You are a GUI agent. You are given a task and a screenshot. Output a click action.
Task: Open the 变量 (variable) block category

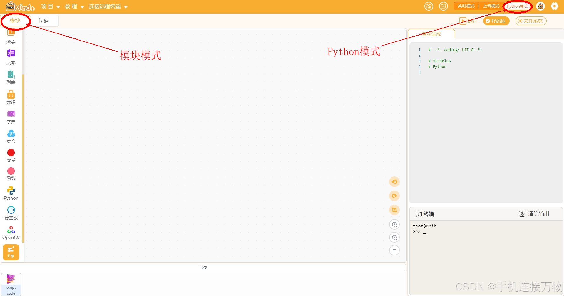pos(11,156)
